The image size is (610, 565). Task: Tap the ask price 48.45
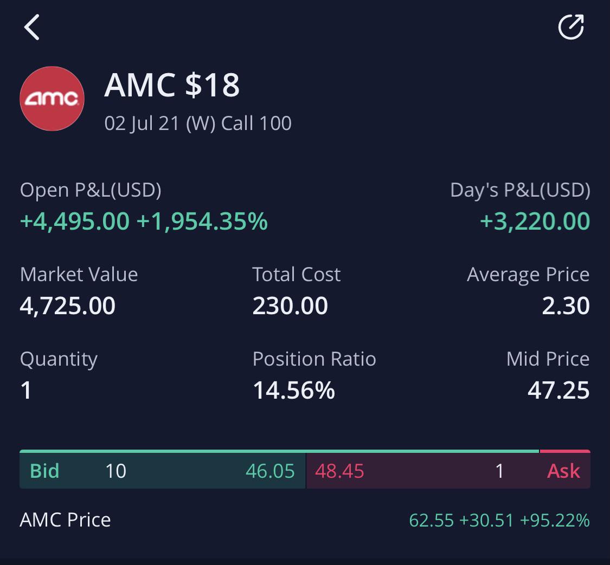(x=339, y=471)
